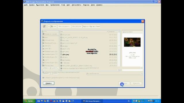Sort files by the Изменён column header

(113, 32)
